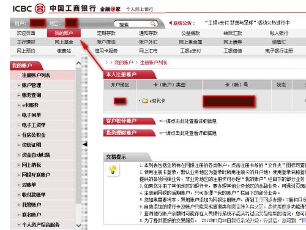
Task: Click the ICBC logo emblem
Action: click(x=40, y=9)
